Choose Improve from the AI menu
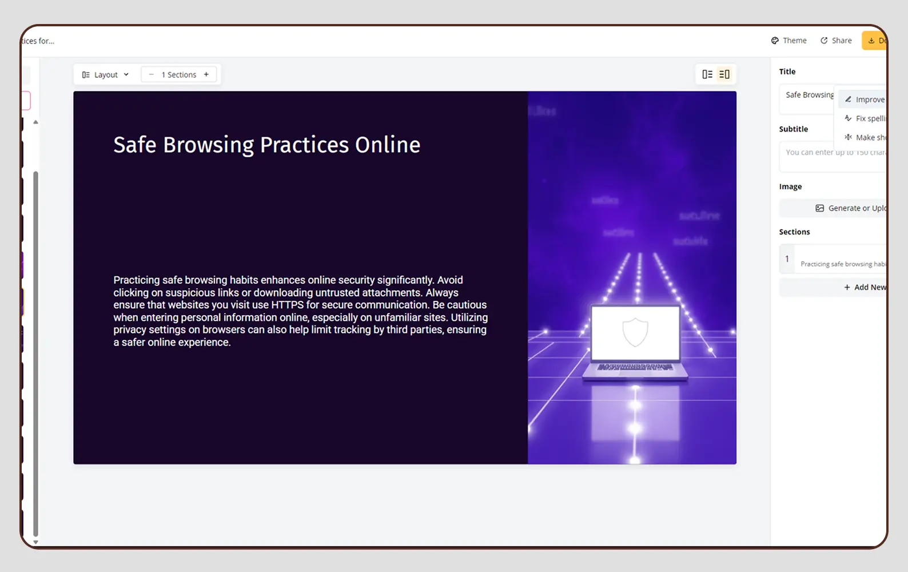The image size is (908, 572). (x=864, y=100)
